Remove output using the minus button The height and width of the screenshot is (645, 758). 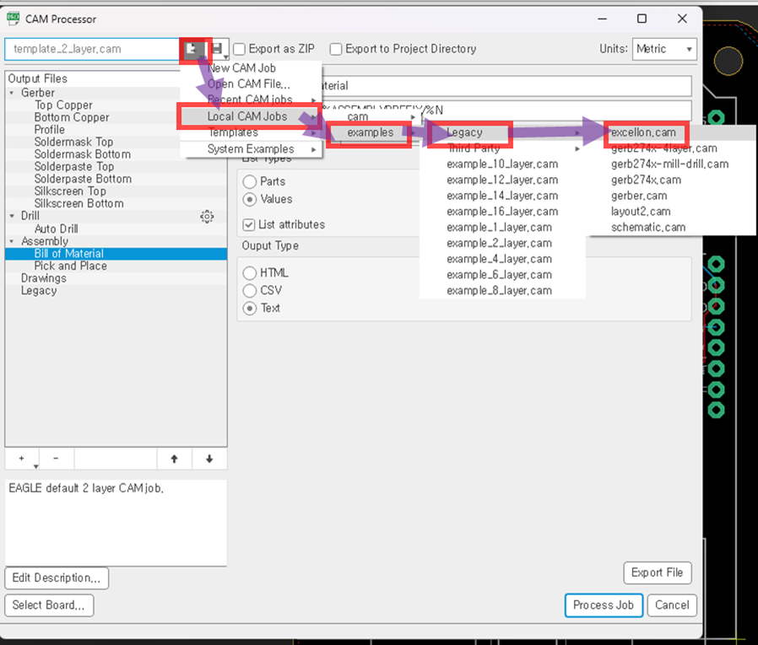[x=56, y=459]
